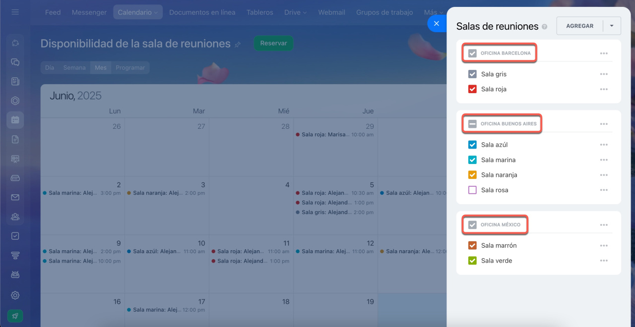Toggle the Oficina Barcelona group checkbox
Screen dimensions: 635x327
pyautogui.click(x=472, y=53)
